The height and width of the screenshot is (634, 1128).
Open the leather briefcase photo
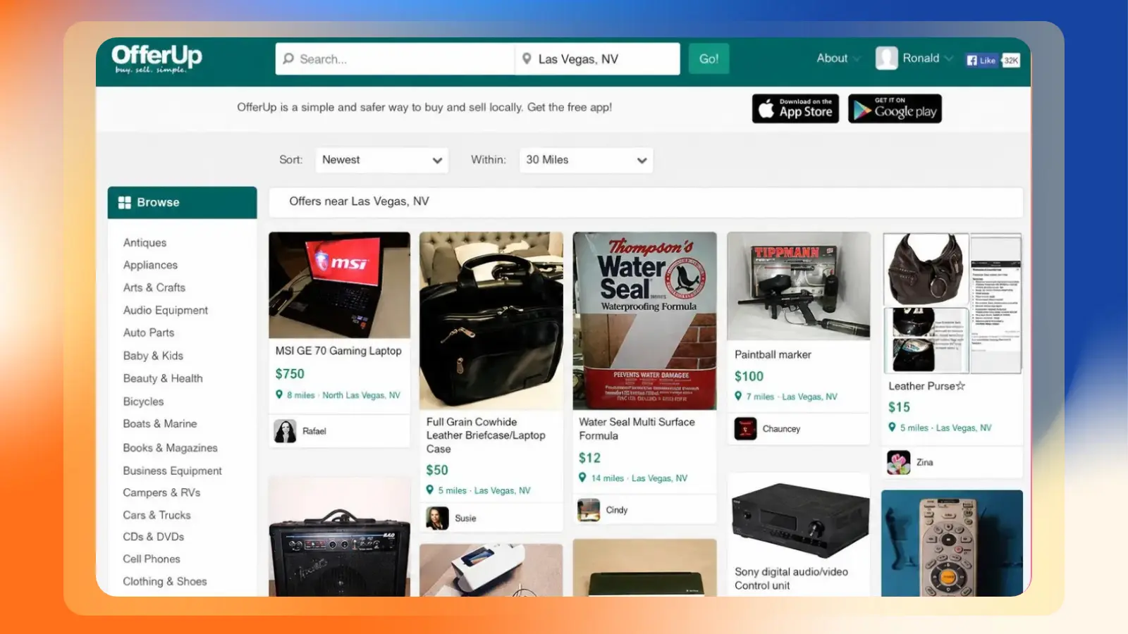491,321
